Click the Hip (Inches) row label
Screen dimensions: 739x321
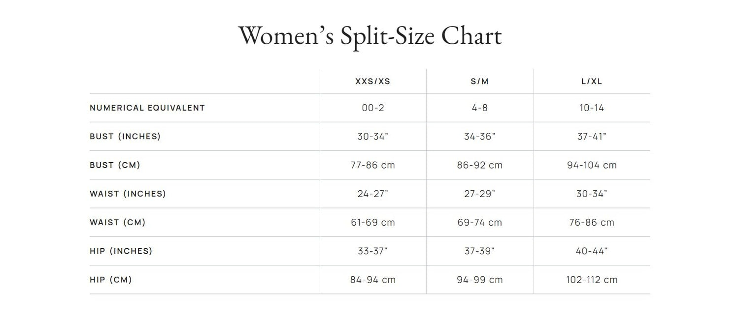(x=121, y=251)
